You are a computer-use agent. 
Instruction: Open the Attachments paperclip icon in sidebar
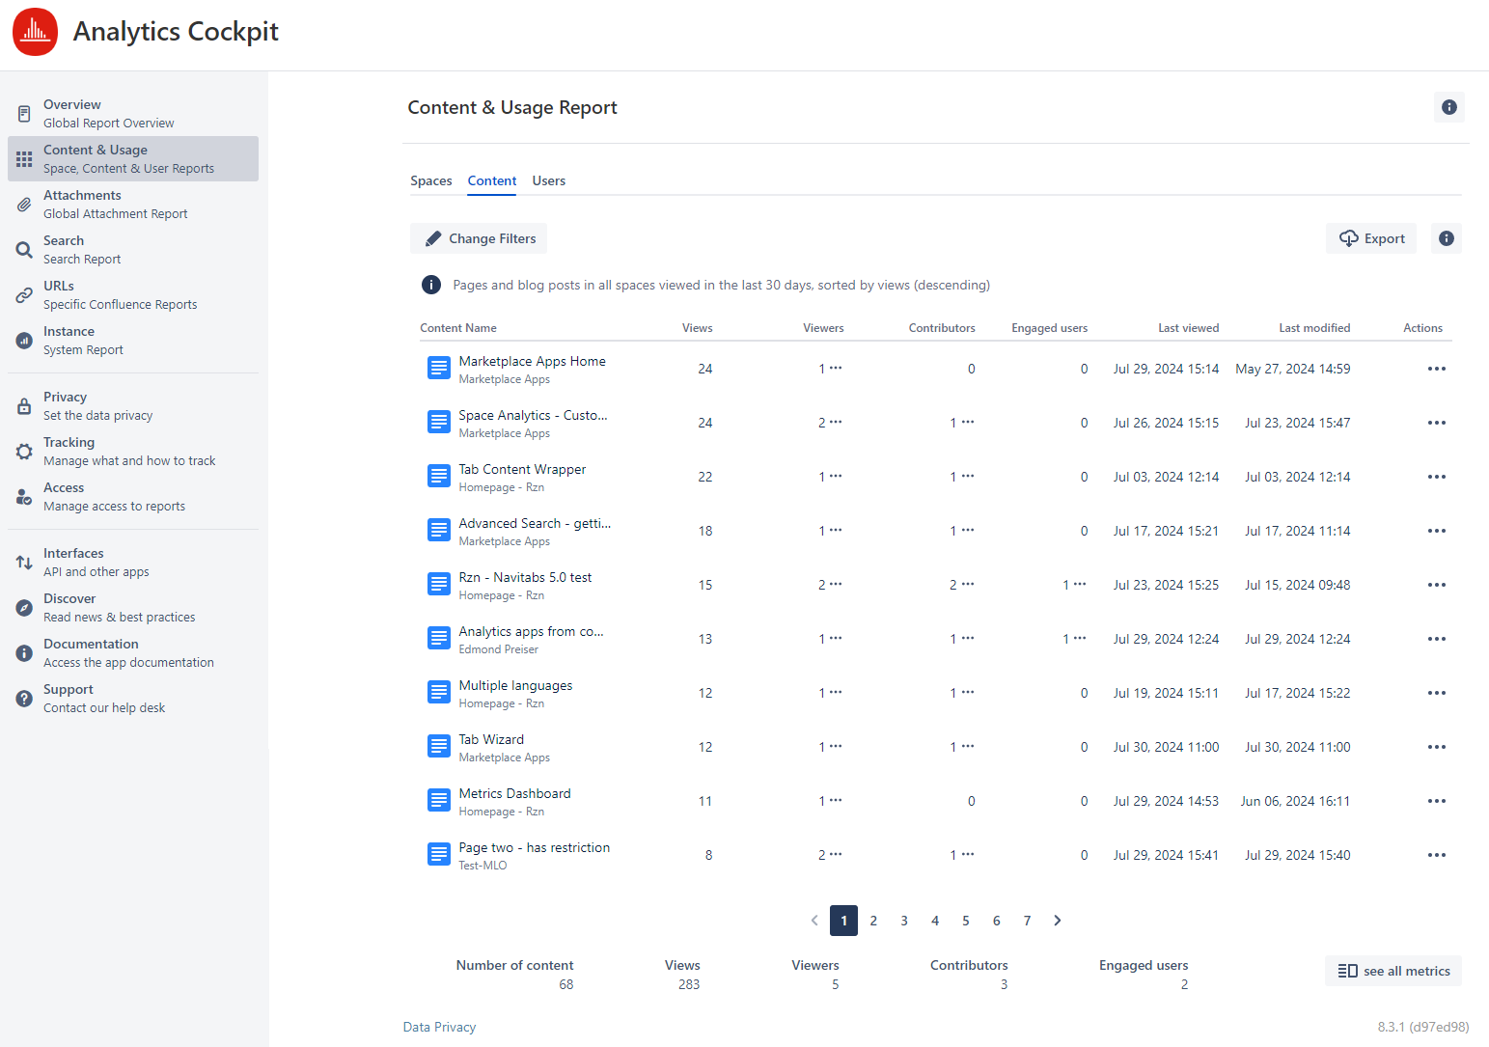pos(24,205)
